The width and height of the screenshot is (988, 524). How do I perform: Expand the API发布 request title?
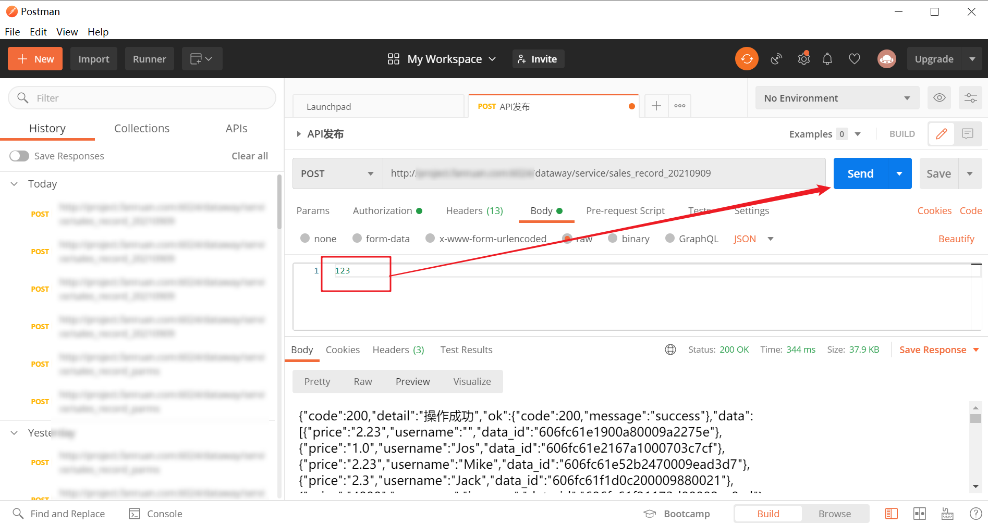click(299, 134)
